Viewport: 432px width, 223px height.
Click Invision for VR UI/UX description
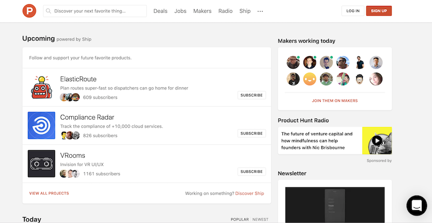click(x=82, y=164)
